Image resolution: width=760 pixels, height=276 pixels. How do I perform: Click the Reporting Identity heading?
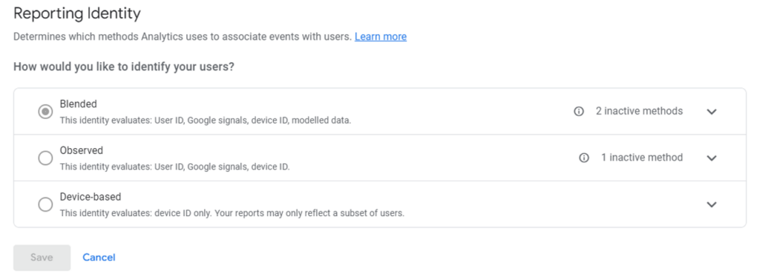(77, 13)
